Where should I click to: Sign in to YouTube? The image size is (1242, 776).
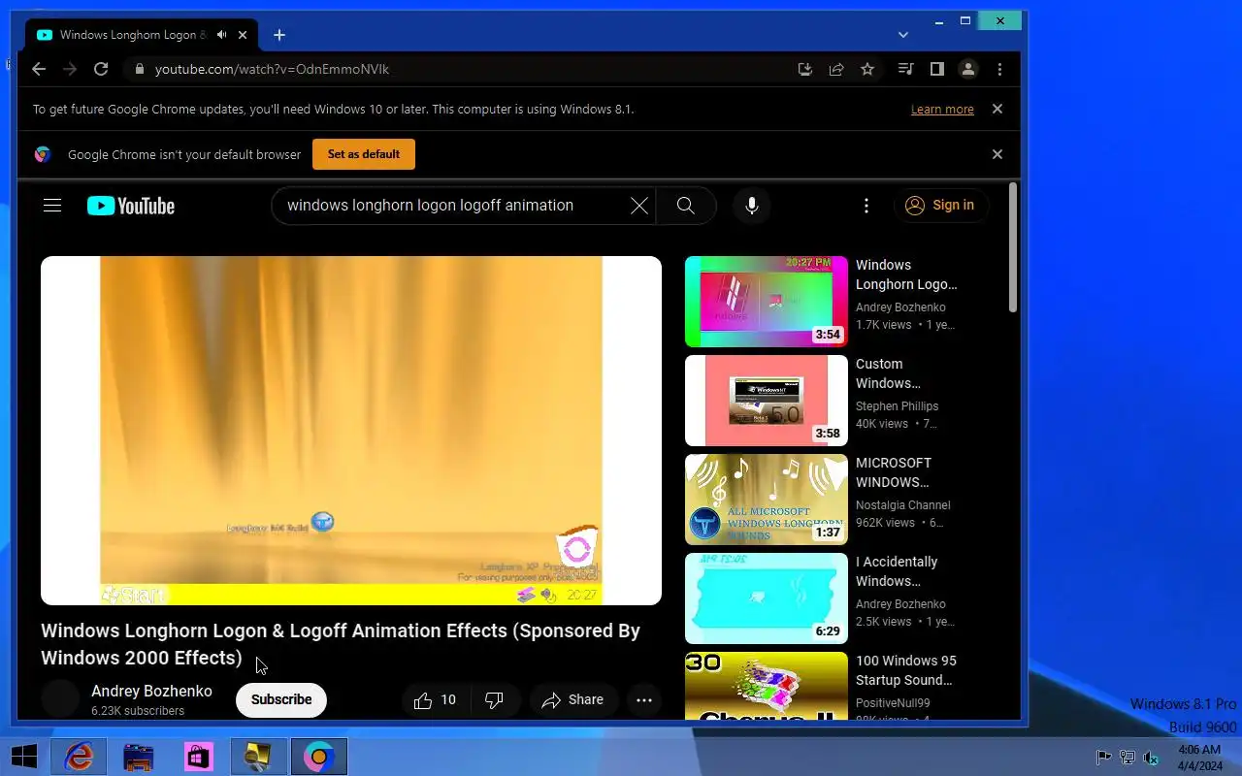[x=940, y=206]
